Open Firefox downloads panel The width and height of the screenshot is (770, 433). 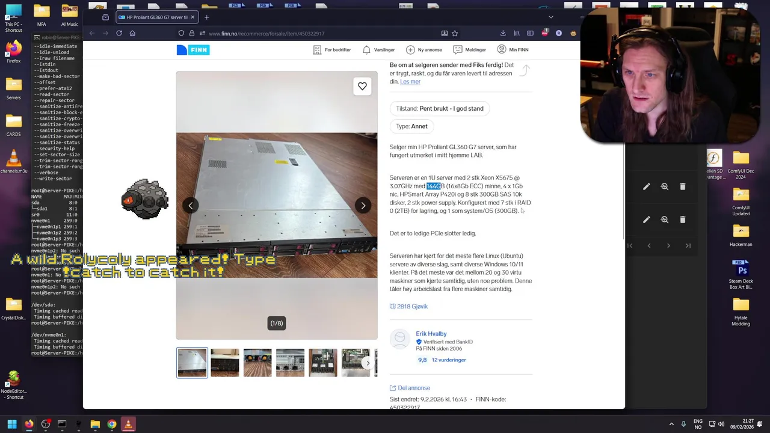[503, 33]
